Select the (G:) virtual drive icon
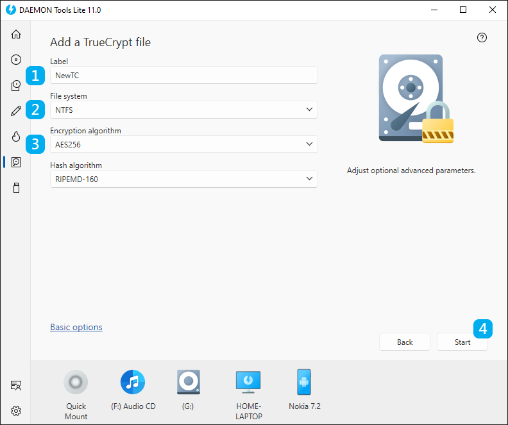The width and height of the screenshot is (508, 425). click(x=188, y=382)
